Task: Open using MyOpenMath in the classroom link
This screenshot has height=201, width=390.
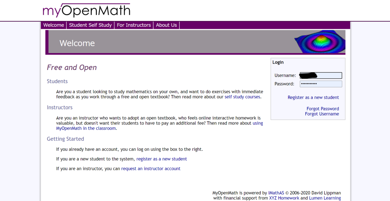Action: click(86, 128)
